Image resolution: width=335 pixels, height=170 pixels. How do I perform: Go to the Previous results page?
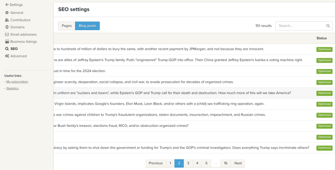click(155, 163)
